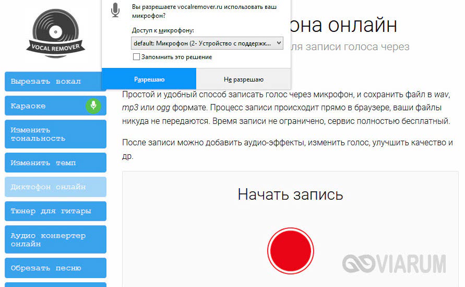The height and width of the screenshot is (287, 465).
Task: Choose "Обрезать песню" in sidebar
Action: (x=55, y=268)
